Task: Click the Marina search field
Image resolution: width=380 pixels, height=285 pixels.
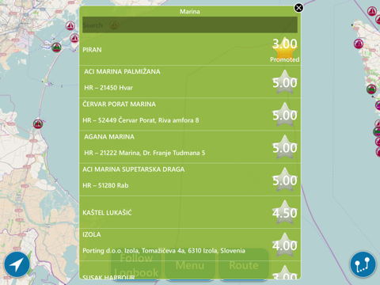Action: (190, 25)
